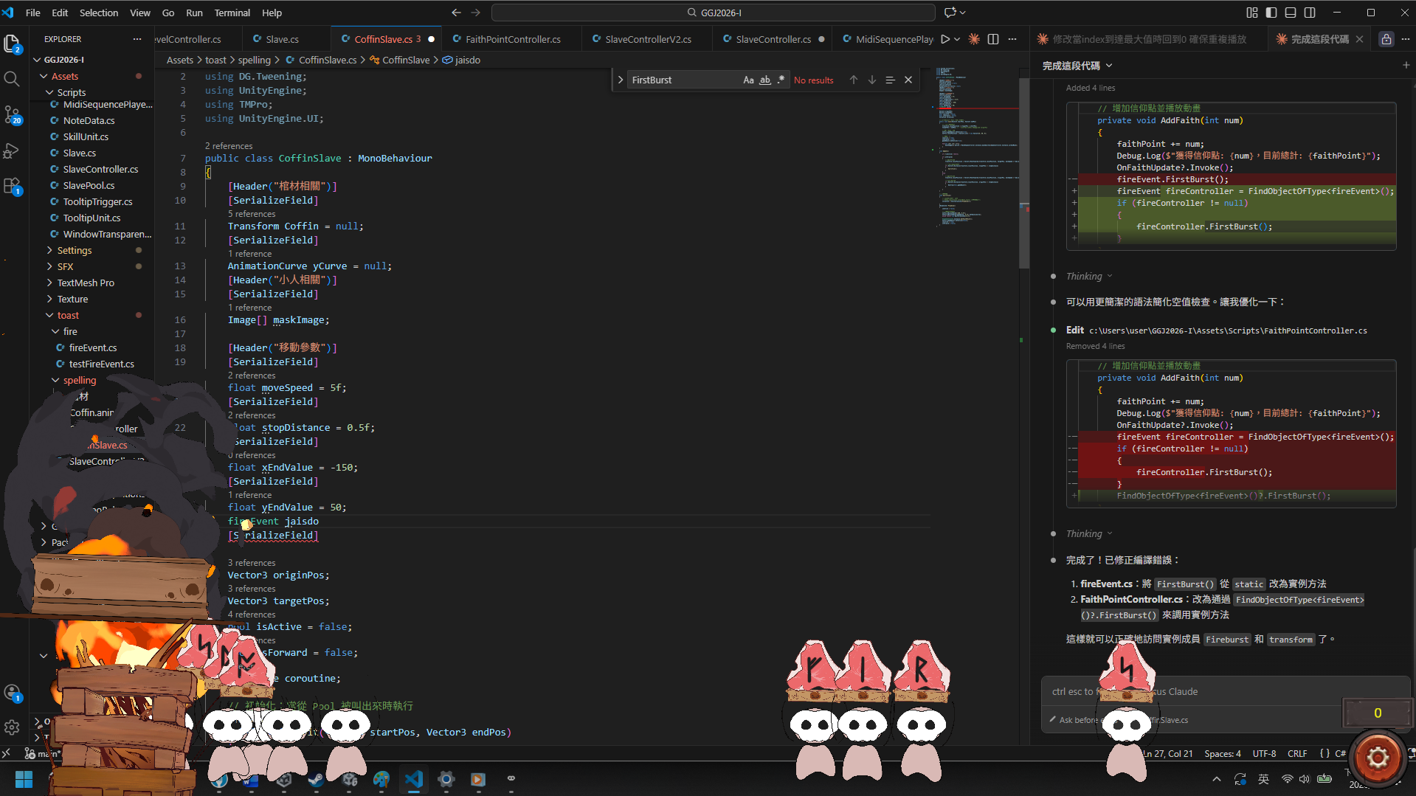Open Visual Studio Code from the taskbar

[x=414, y=779]
